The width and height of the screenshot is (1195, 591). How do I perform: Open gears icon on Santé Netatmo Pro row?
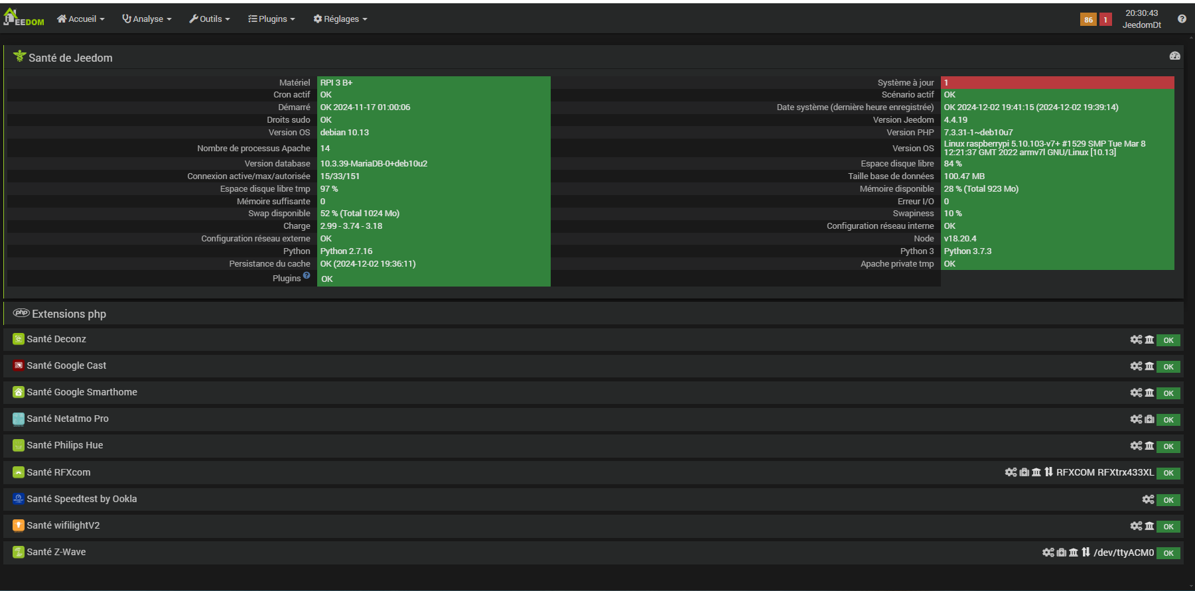1136,419
